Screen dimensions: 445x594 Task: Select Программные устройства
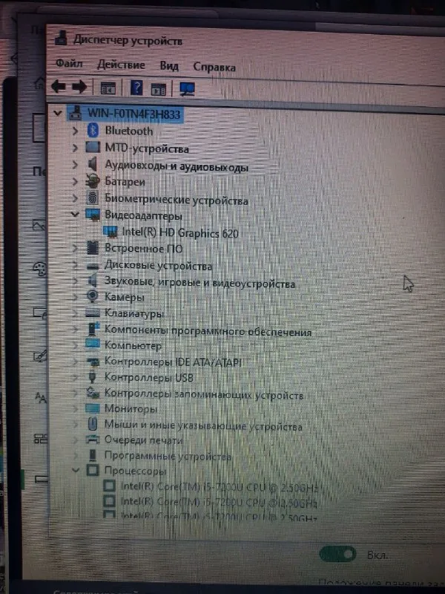click(x=168, y=456)
